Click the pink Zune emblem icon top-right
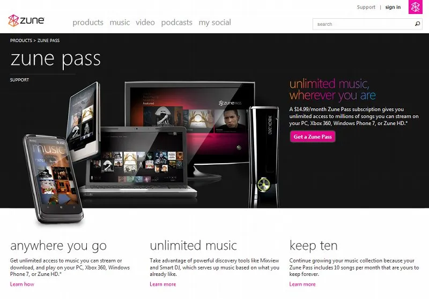Viewport: 429px width, 299px height. (x=415, y=7)
